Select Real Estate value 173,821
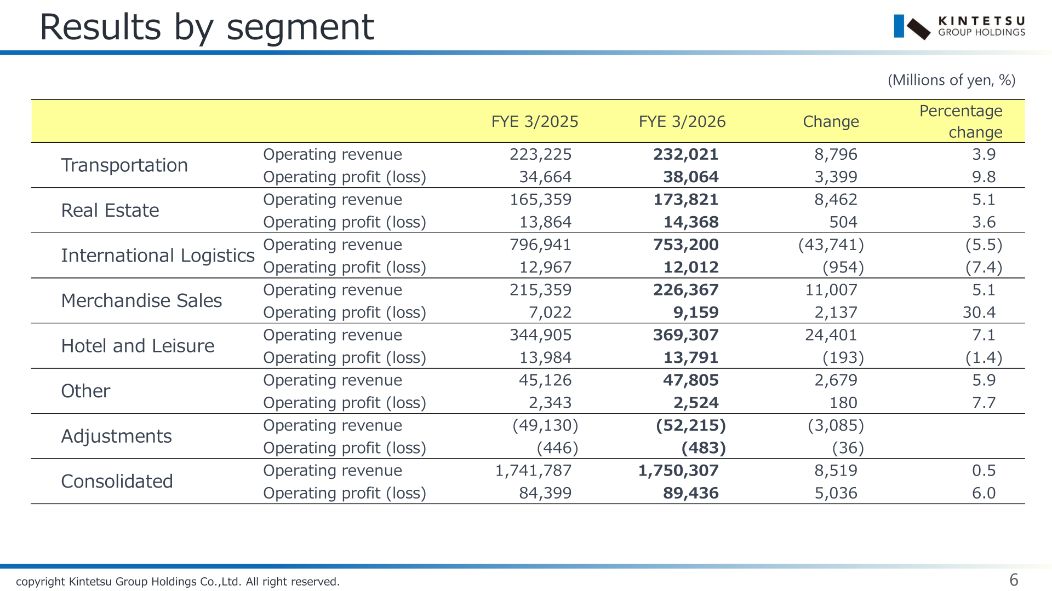The width and height of the screenshot is (1052, 591). (x=686, y=200)
